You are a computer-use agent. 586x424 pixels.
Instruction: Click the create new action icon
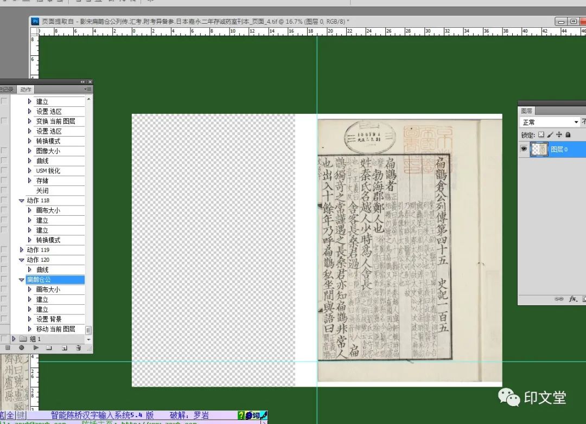click(64, 348)
